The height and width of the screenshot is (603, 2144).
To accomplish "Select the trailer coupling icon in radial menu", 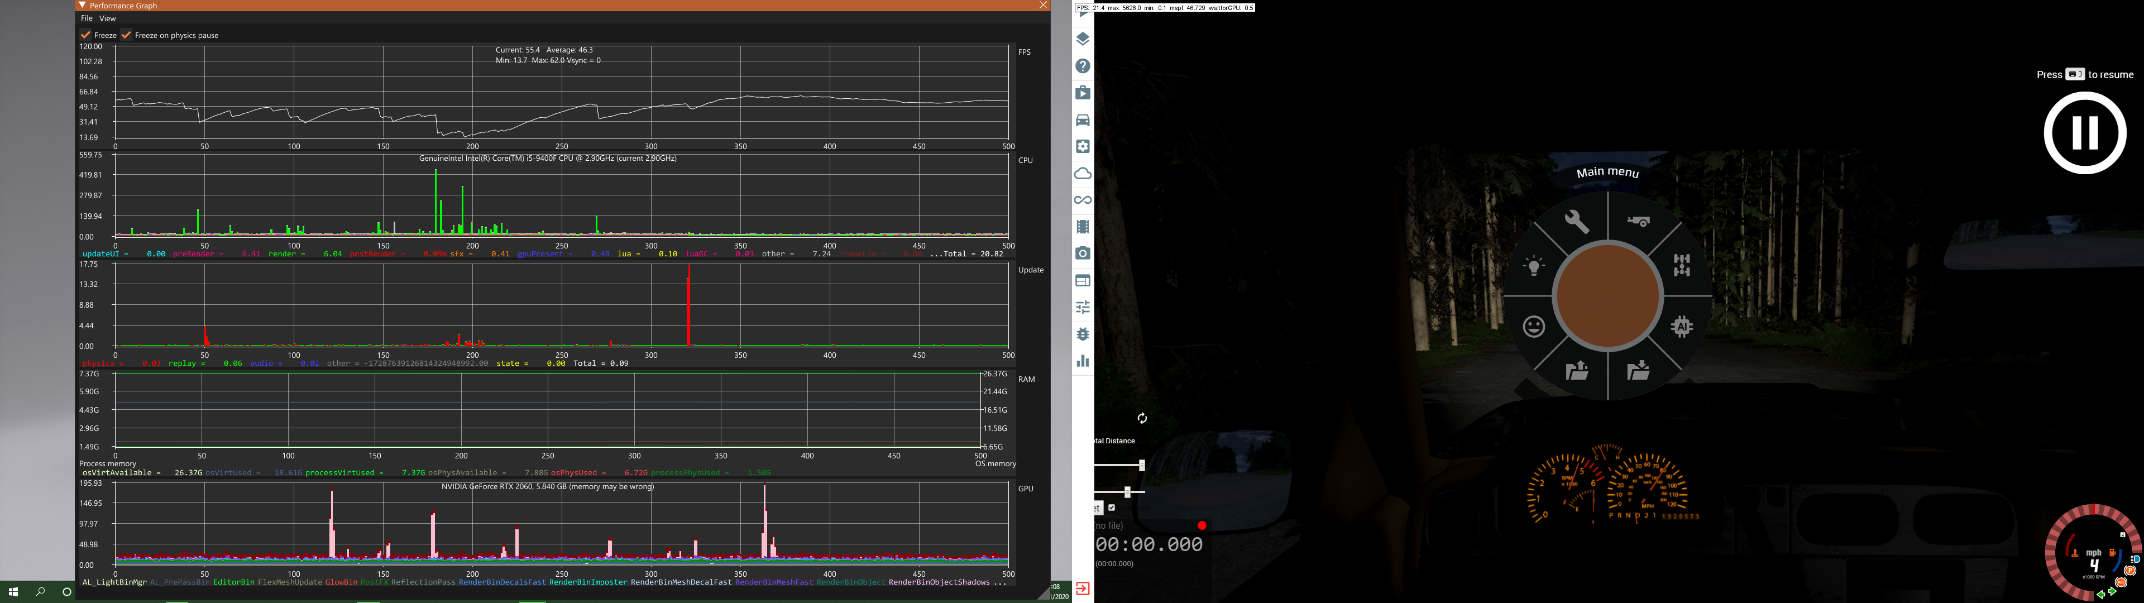I will pos(1638,222).
